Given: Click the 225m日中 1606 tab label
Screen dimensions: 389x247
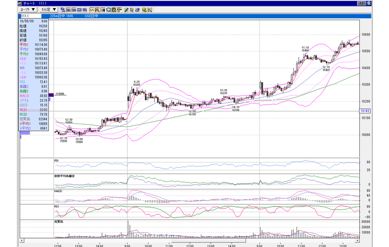Looking at the screenshot, I should tap(62, 16).
